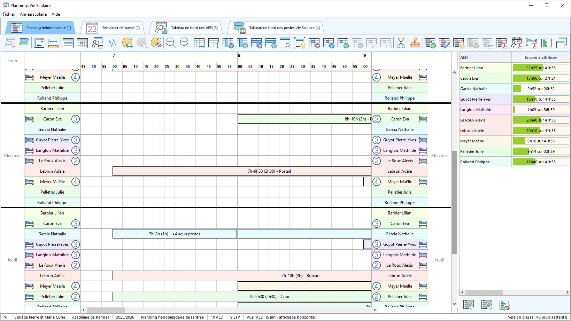Viewport: 571px width, 321px height.
Task: Click the Encore à attribuer column header
Action: pyautogui.click(x=541, y=57)
